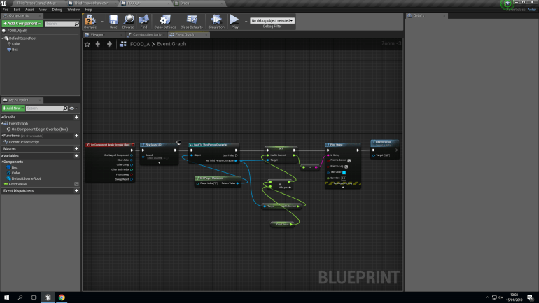This screenshot has height=303, width=539.
Task: Open Unreal Engine from the Windows taskbar
Action: point(48,297)
